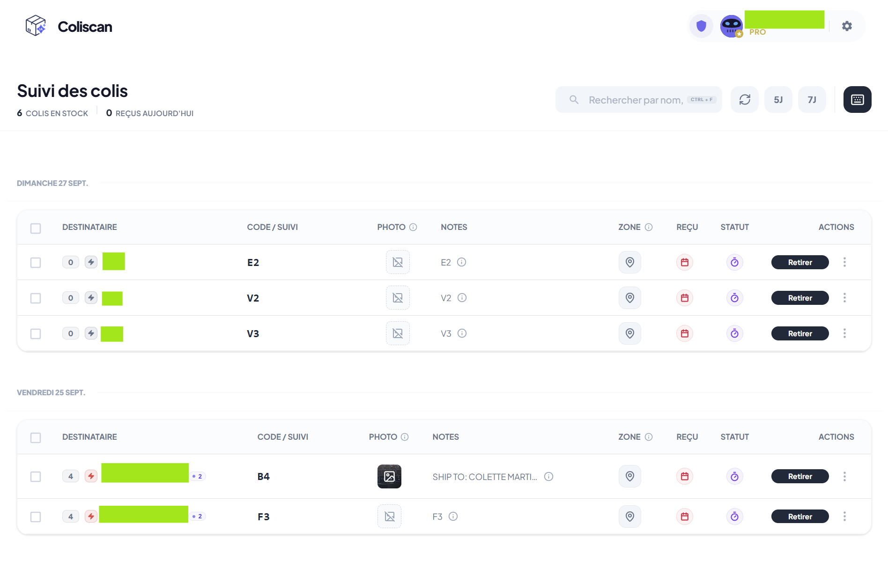The height and width of the screenshot is (561, 888).
Task: Click the zone pin icon in E2 row
Action: pyautogui.click(x=630, y=262)
